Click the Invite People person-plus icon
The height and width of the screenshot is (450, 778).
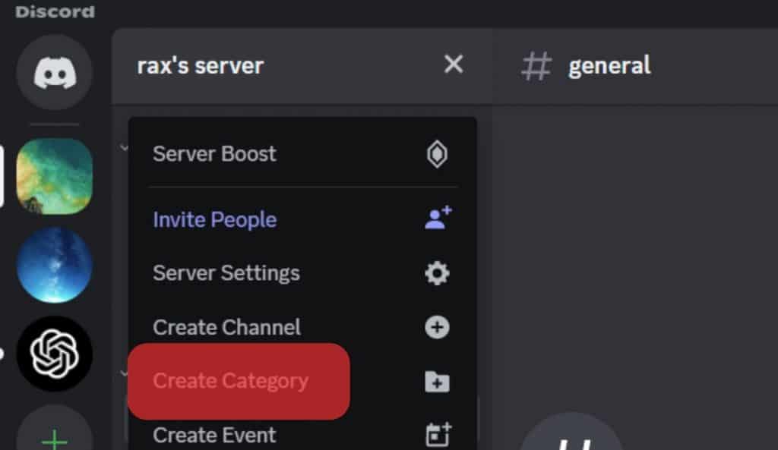pos(437,219)
